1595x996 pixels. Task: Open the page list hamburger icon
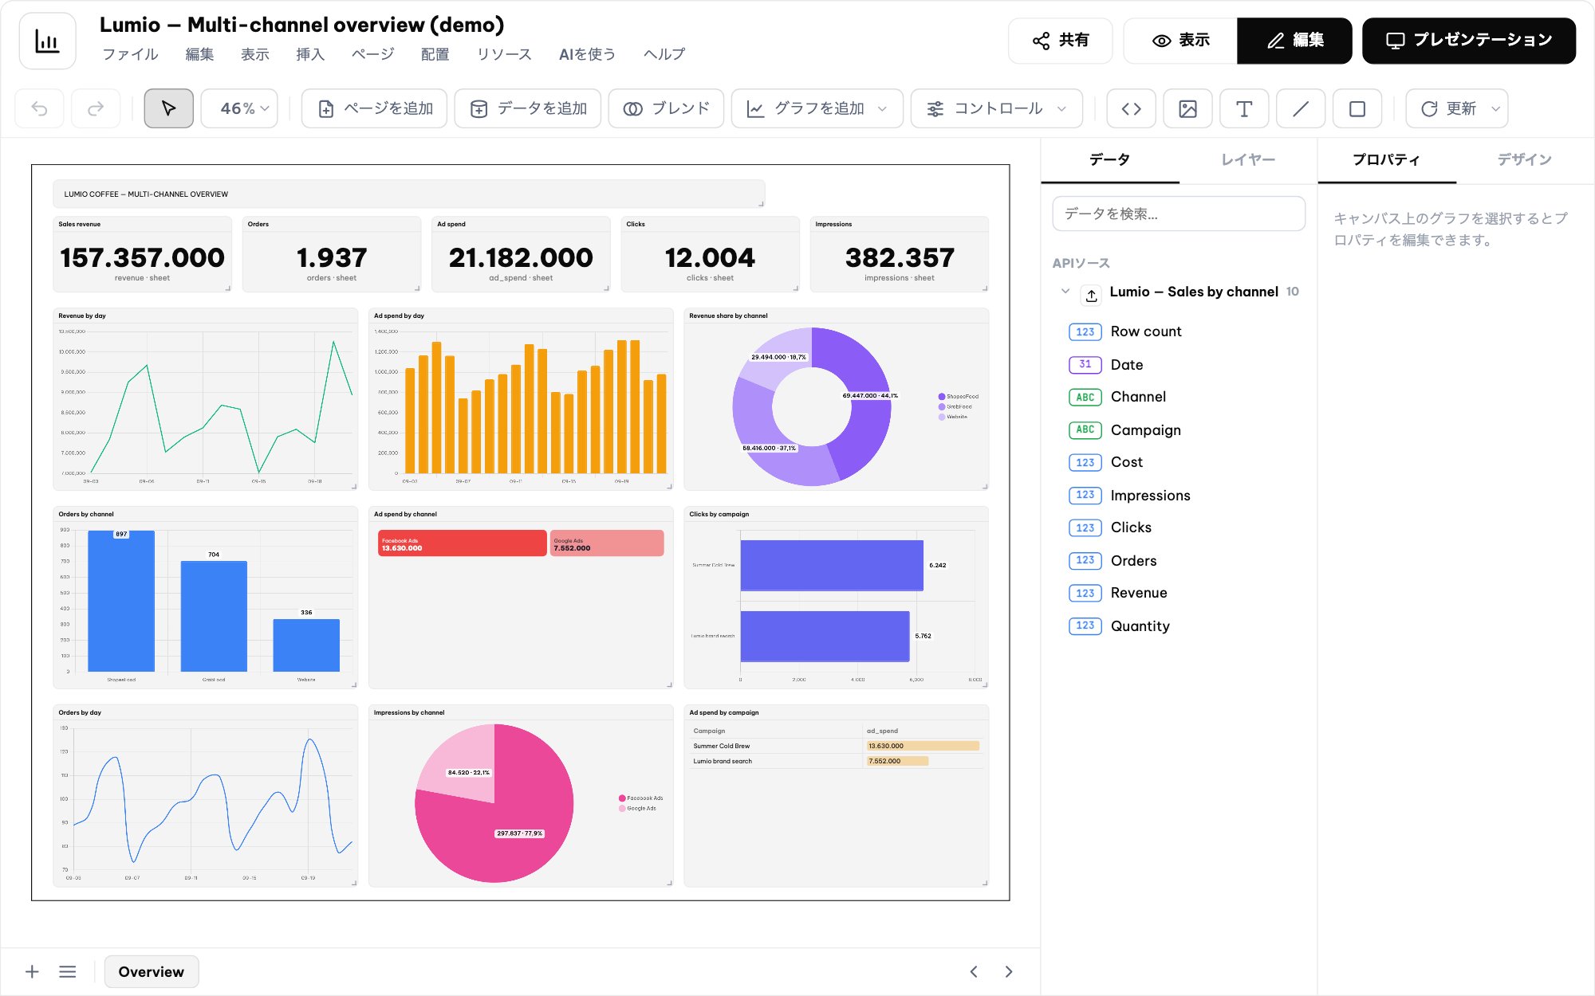pyautogui.click(x=68, y=971)
